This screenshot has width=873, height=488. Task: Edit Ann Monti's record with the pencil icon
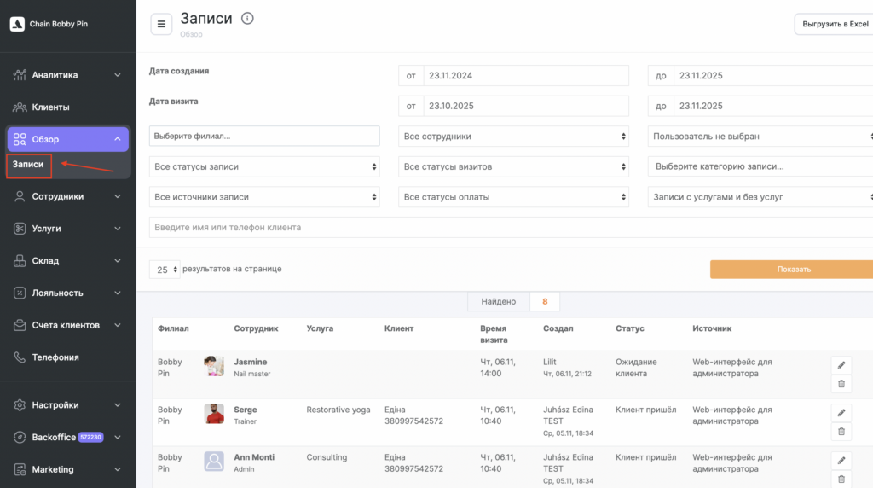coord(841,461)
